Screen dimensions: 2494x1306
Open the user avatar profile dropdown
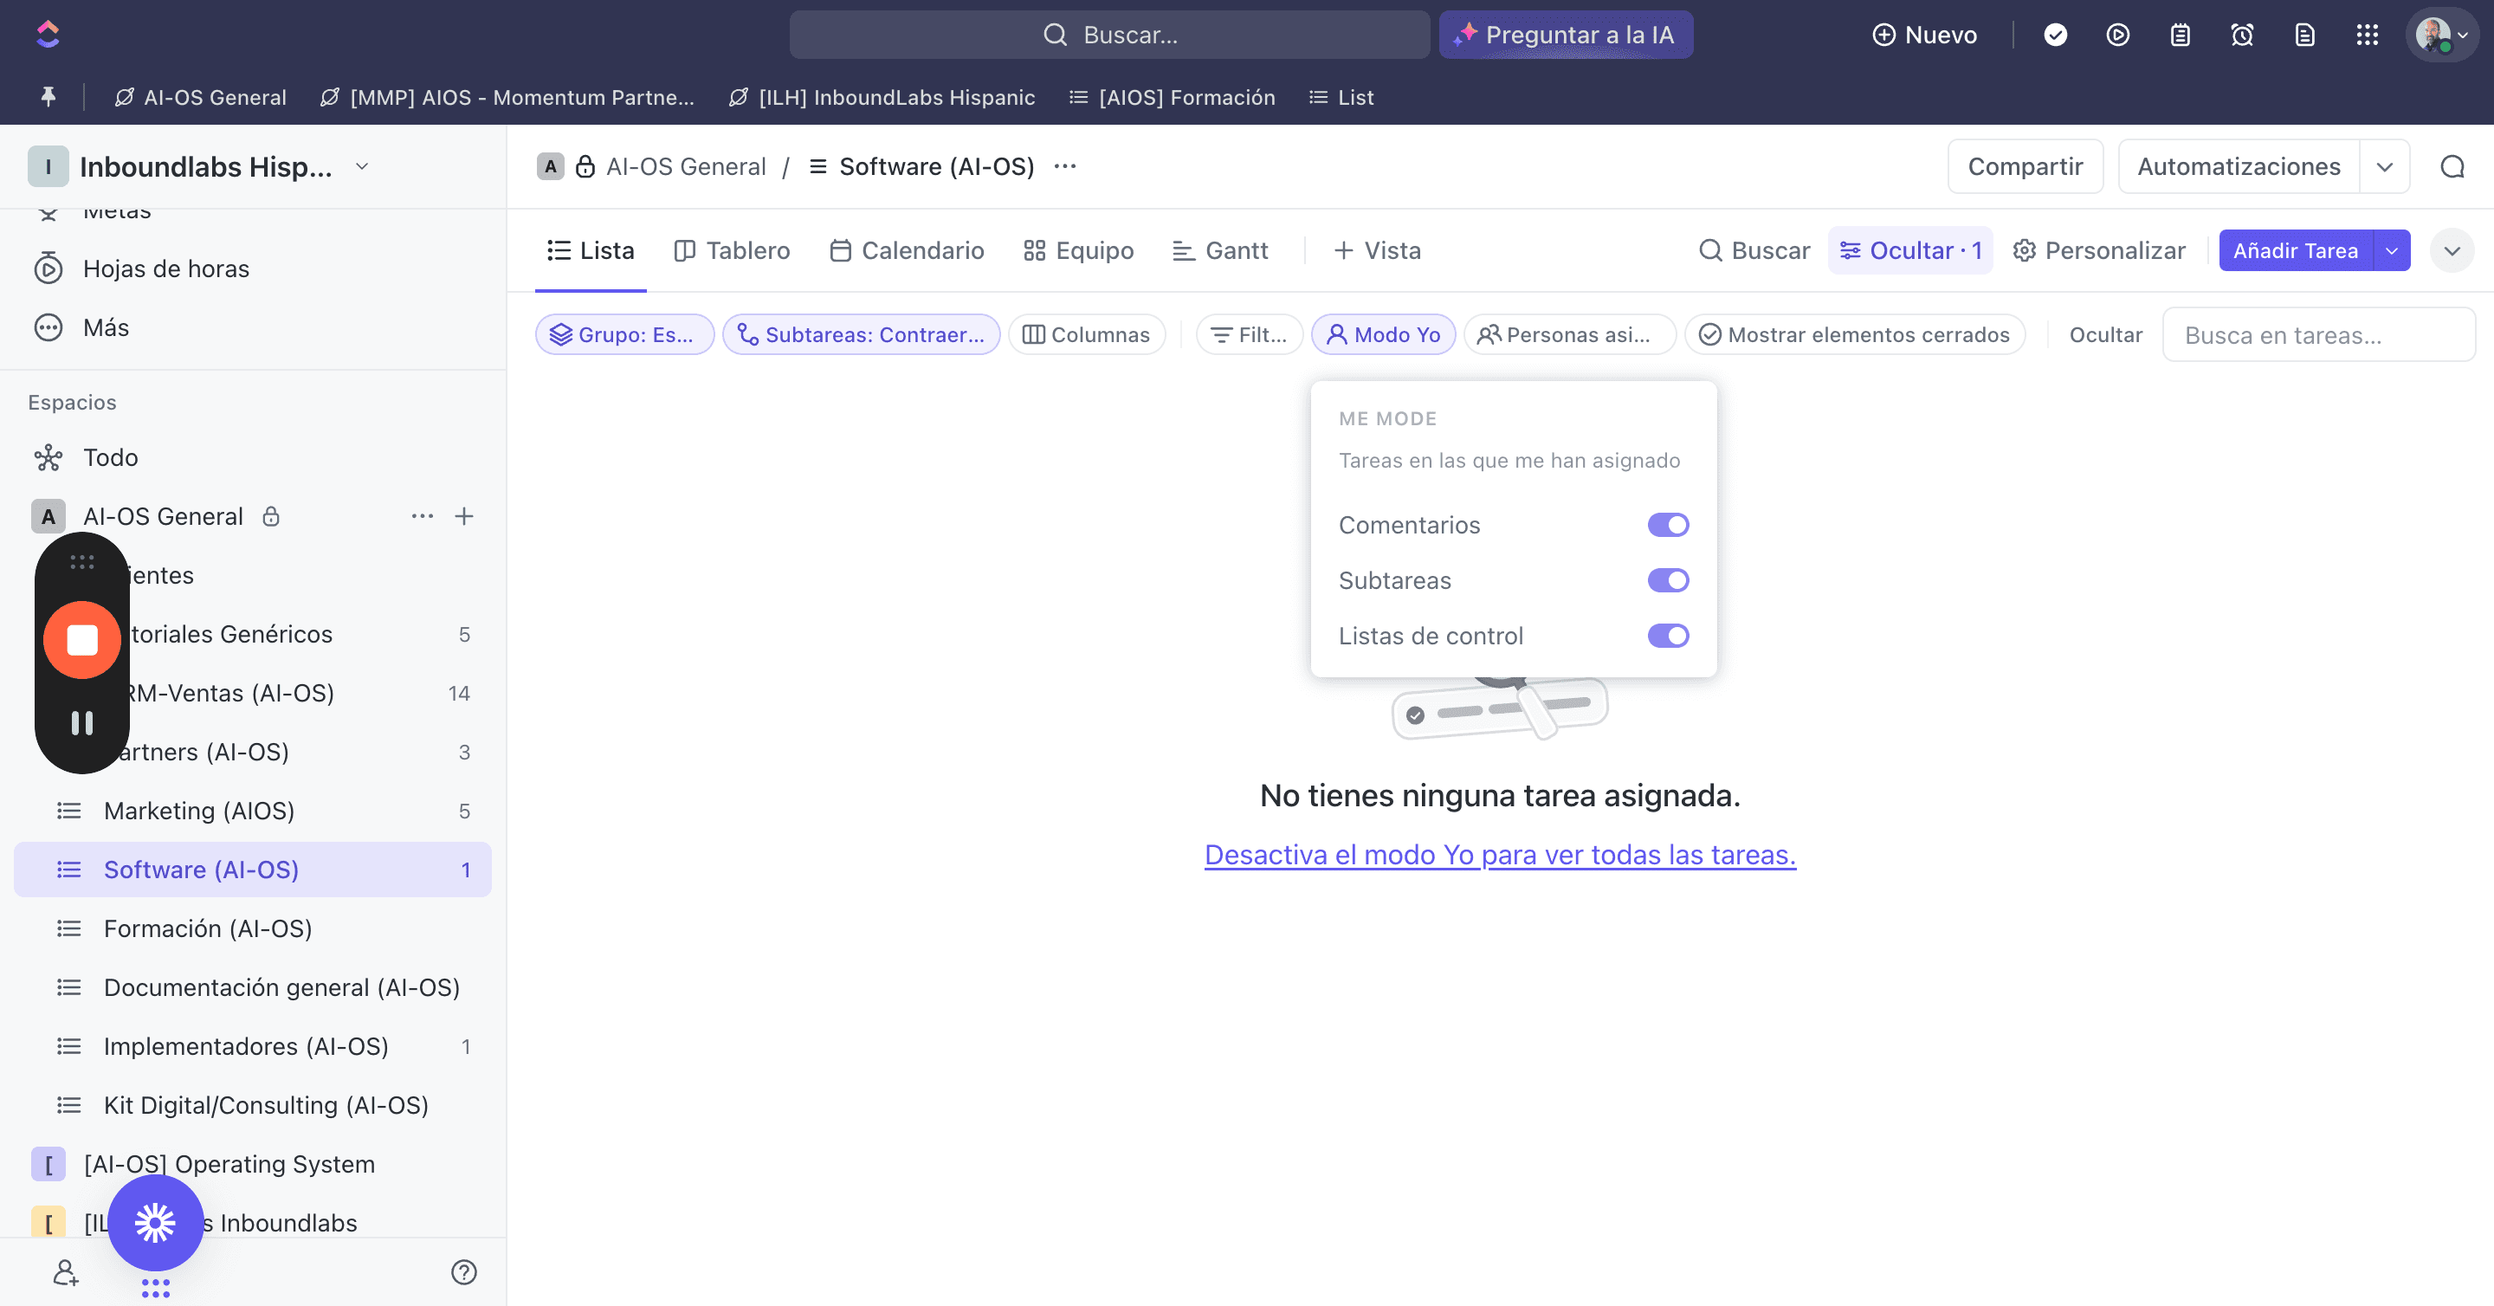(x=2442, y=35)
